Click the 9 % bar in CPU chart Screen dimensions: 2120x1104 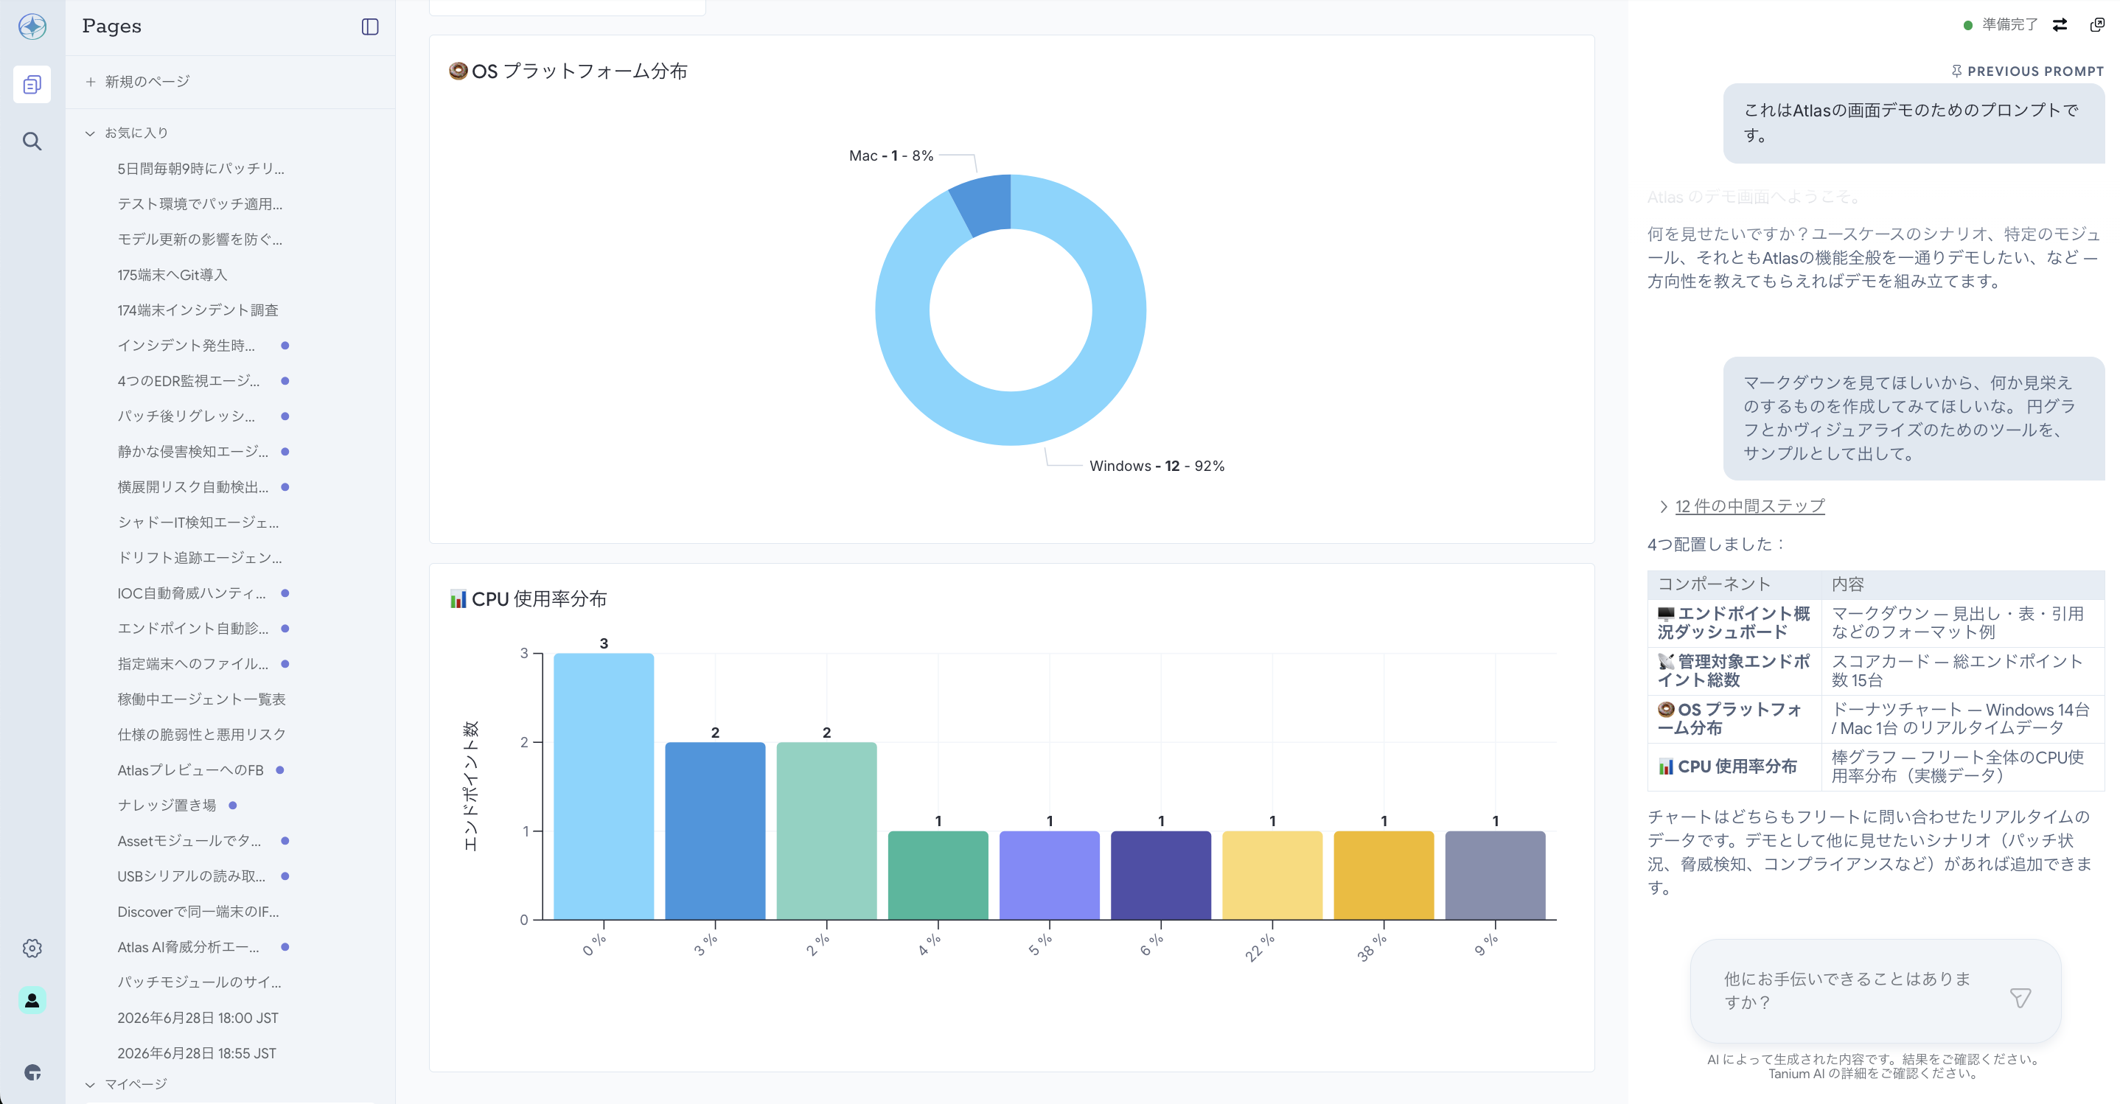[x=1496, y=876]
